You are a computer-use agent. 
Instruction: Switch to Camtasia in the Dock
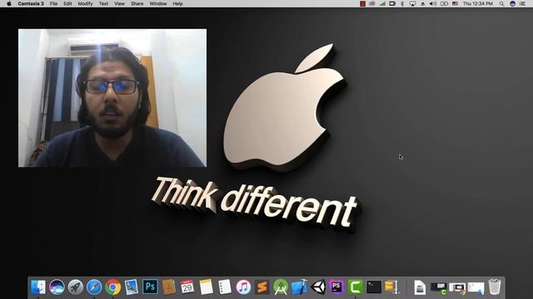point(356,287)
